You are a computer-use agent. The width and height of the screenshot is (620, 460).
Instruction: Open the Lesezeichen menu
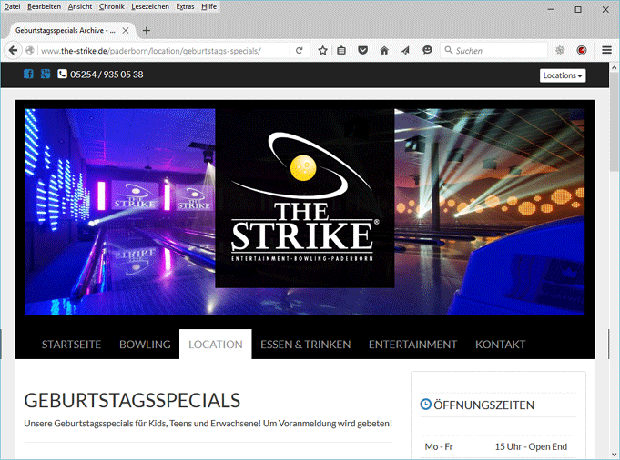tap(150, 6)
